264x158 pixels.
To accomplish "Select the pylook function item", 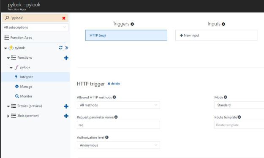I will tap(25, 67).
